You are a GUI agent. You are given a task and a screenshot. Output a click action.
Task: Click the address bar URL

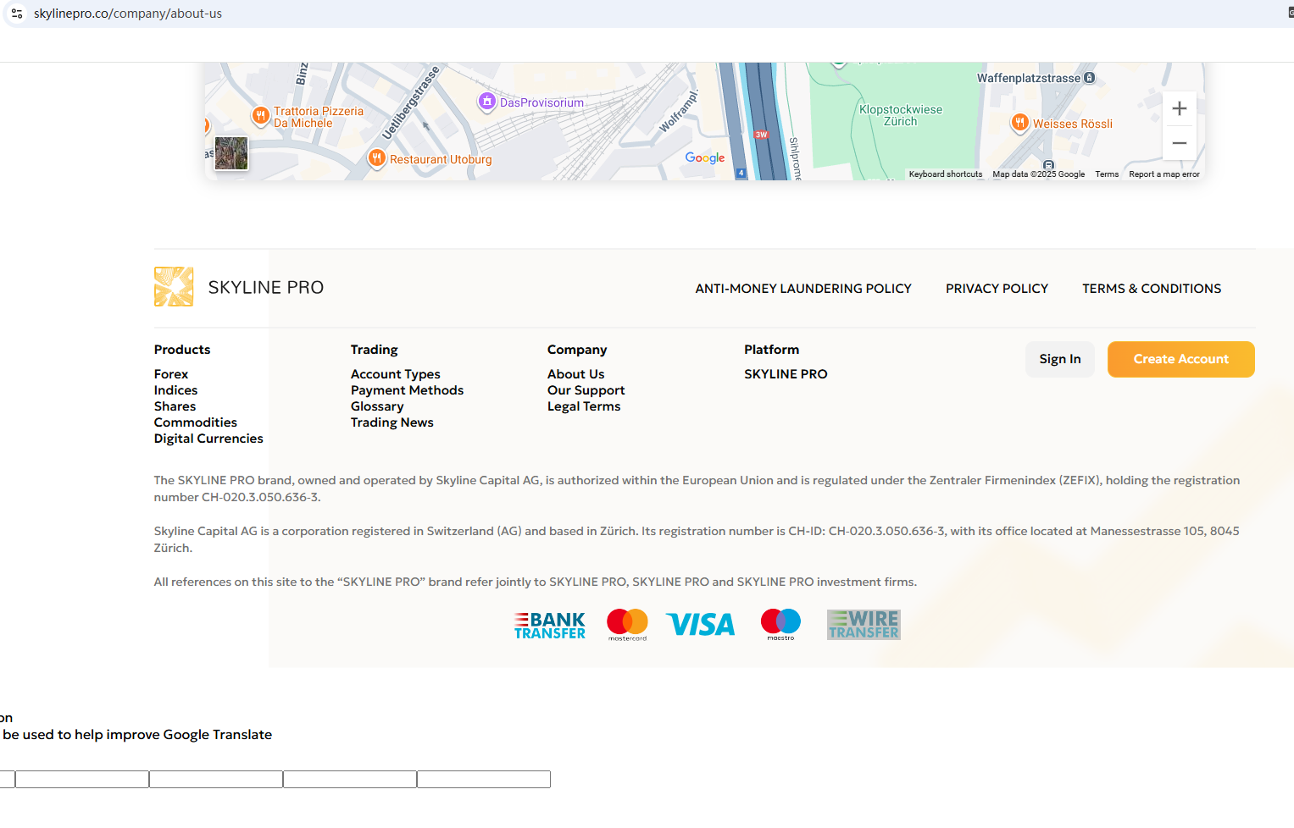coord(128,14)
